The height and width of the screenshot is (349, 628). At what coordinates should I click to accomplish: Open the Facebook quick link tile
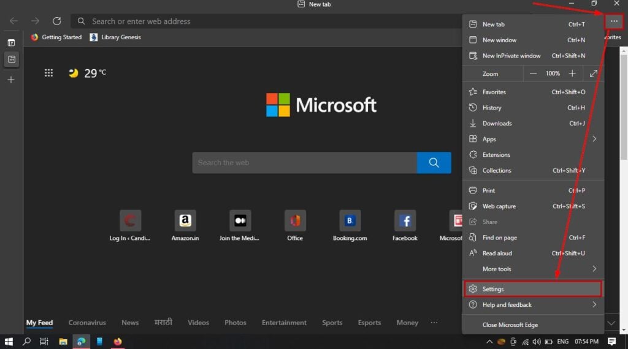pyautogui.click(x=405, y=226)
